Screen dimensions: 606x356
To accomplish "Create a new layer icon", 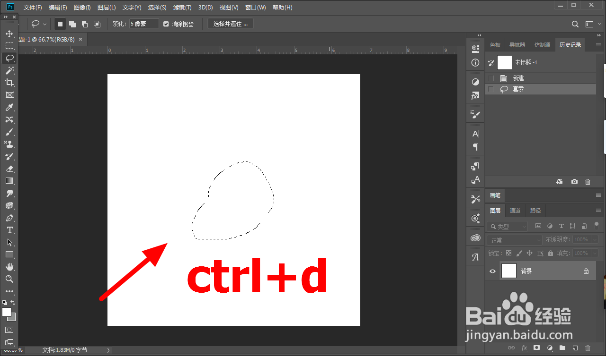I will [575, 348].
